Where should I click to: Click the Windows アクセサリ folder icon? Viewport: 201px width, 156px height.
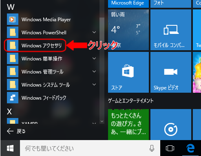tap(13, 45)
